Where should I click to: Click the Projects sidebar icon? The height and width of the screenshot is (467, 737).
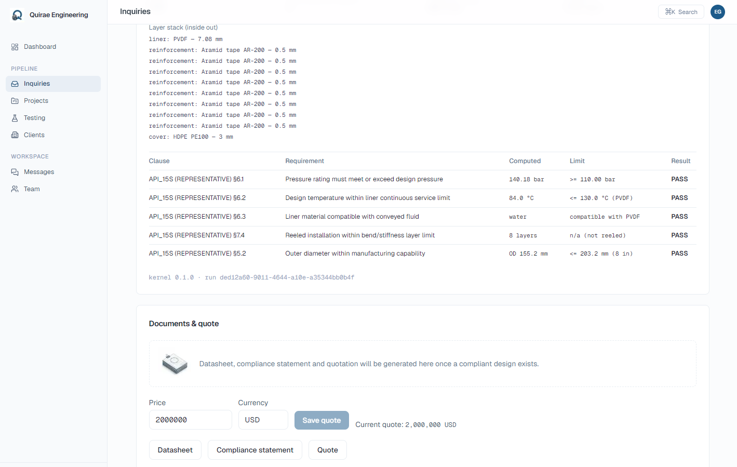[15, 101]
